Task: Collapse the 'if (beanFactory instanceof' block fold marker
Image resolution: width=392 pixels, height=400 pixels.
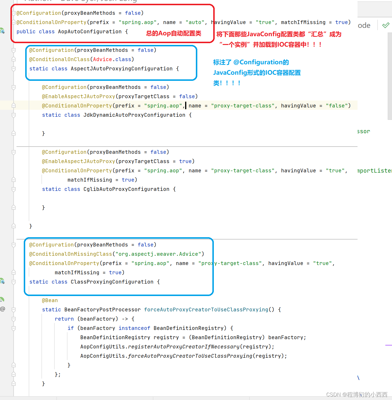Action: (14, 328)
